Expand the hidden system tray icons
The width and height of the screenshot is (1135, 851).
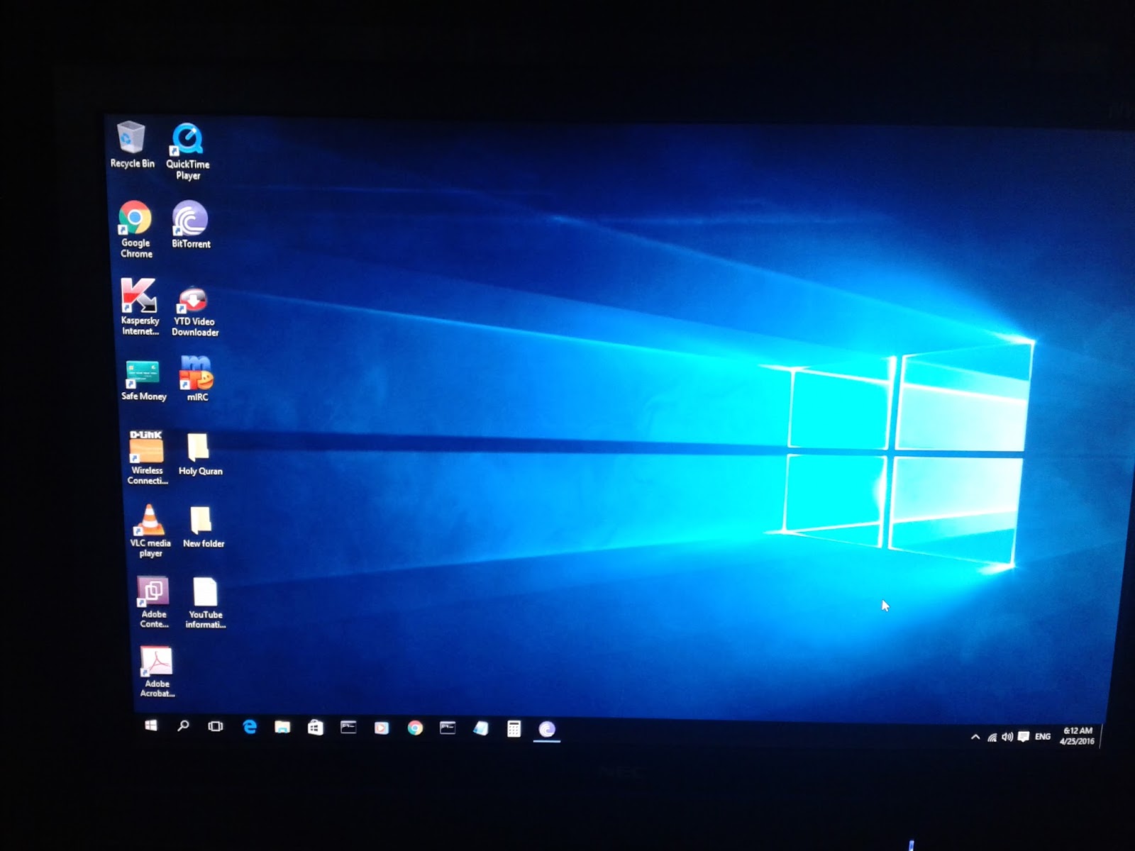click(x=975, y=737)
